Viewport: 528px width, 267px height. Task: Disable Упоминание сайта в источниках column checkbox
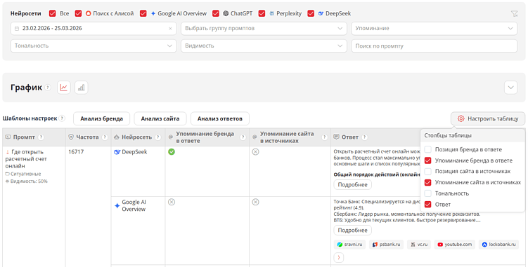point(427,182)
